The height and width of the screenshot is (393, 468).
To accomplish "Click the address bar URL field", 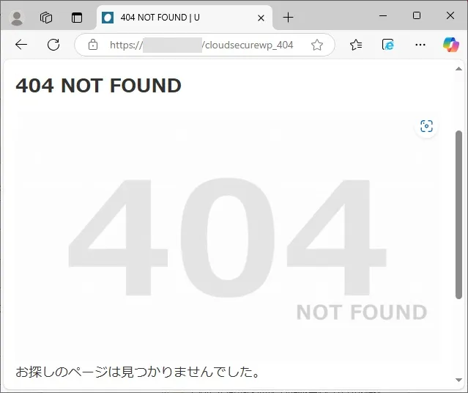I will coord(201,45).
